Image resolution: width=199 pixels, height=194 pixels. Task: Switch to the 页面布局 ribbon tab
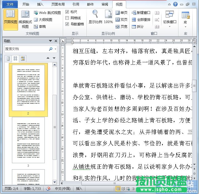point(58,4)
